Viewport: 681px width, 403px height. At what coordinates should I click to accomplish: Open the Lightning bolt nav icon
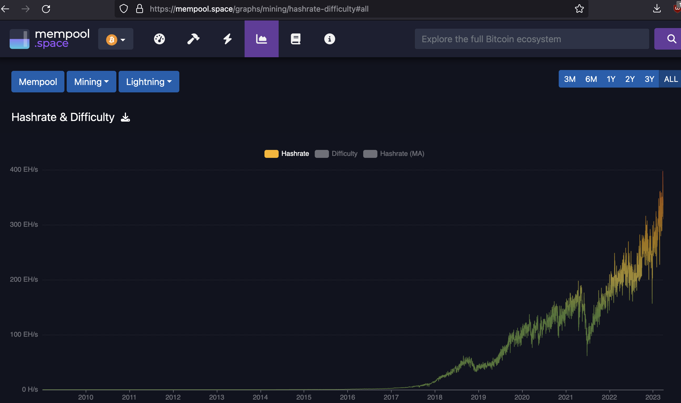point(227,39)
